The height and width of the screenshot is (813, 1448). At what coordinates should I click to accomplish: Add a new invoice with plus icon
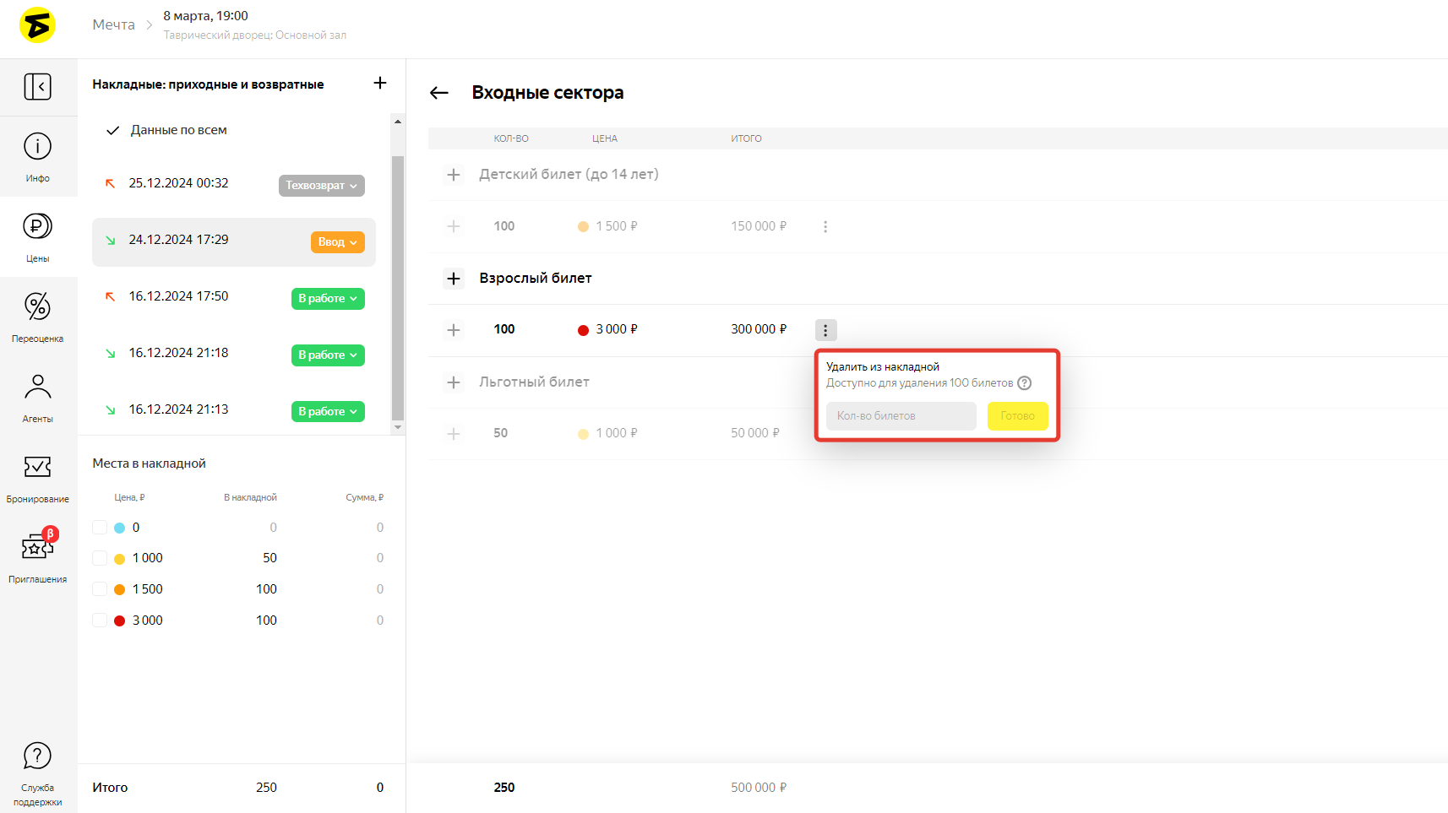(380, 83)
